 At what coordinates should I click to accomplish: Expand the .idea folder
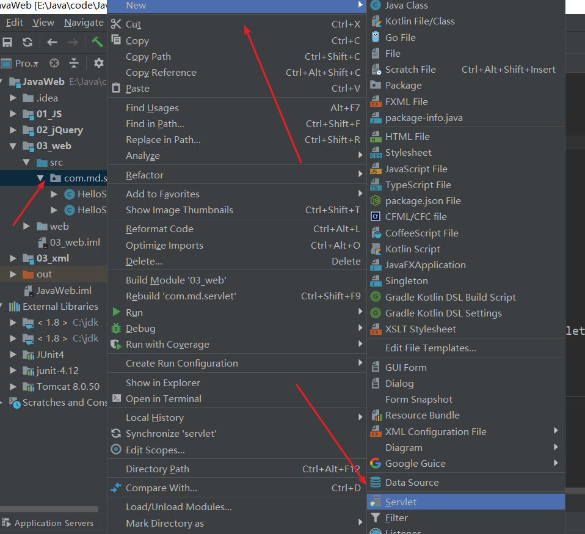click(13, 98)
